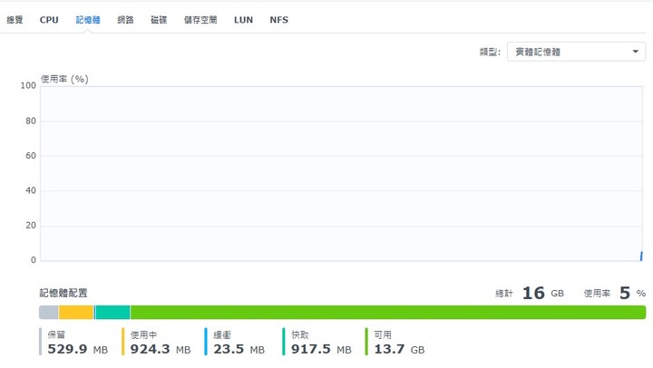Go to the LUN tab
Viewport: 653px width, 368px height.
[243, 20]
